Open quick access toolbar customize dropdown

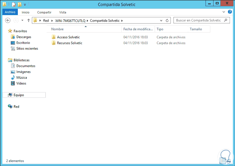[25, 4]
